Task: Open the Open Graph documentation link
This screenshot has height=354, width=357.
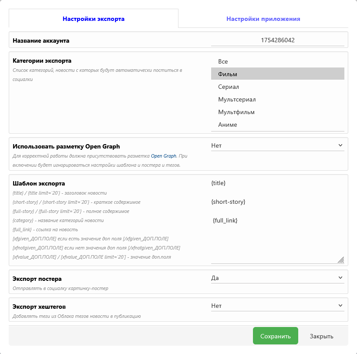Action: tap(163, 156)
